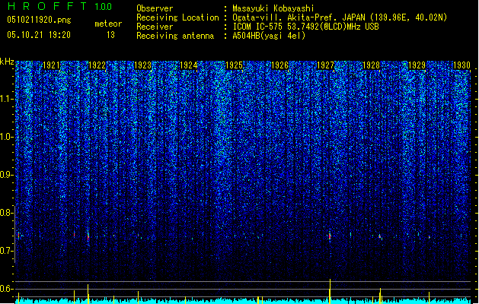
Task: Click the 1930 time marker
Action: click(461, 65)
